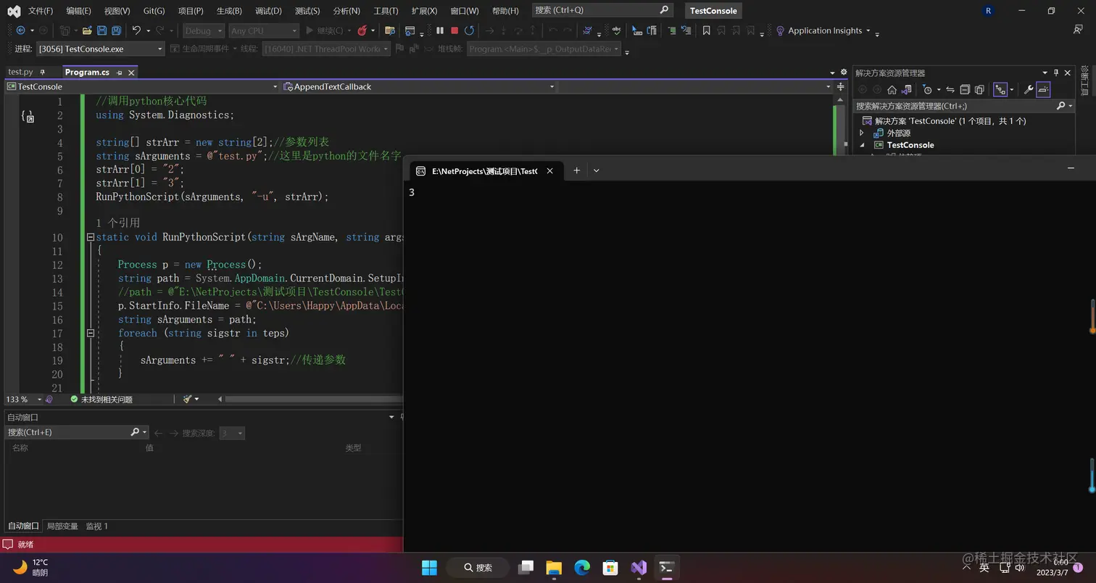
Task: Click the Open File folder icon
Action: point(87,30)
